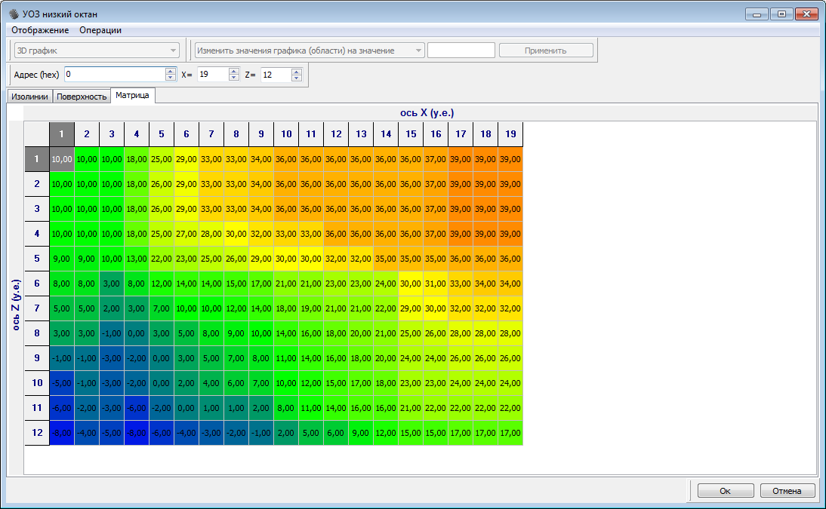This screenshot has width=826, height=509.
Task: Expand the 3D график dropdown
Action: (x=97, y=51)
